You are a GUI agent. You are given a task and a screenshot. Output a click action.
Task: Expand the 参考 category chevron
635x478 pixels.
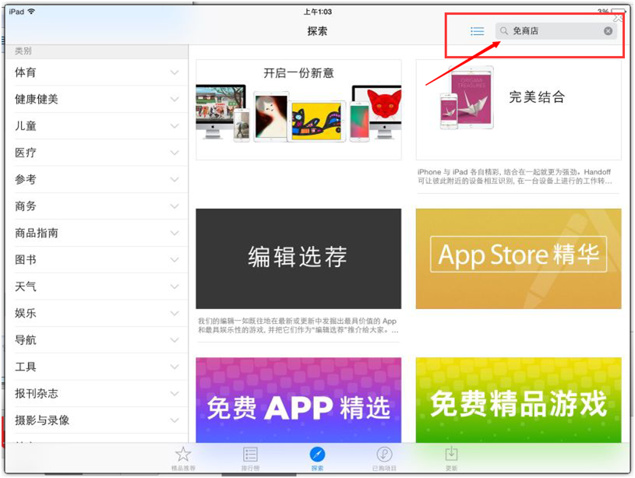175,180
